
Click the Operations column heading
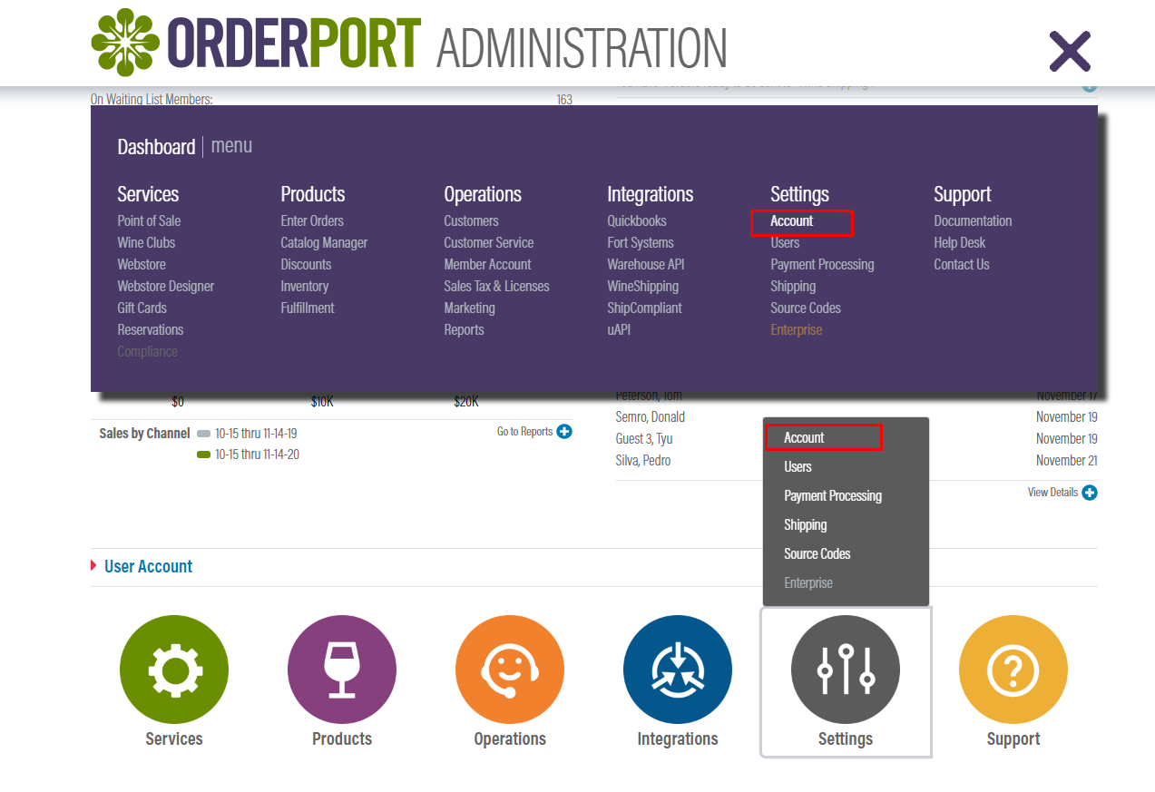483,194
